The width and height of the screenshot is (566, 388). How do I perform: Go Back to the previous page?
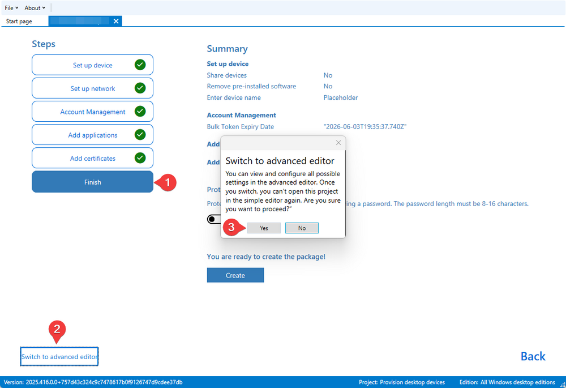tap(533, 356)
